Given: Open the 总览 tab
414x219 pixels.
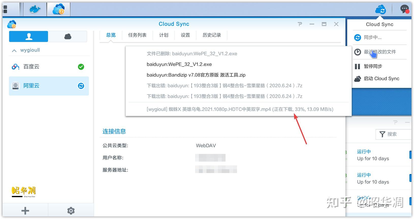Looking at the screenshot, I should click(x=111, y=35).
